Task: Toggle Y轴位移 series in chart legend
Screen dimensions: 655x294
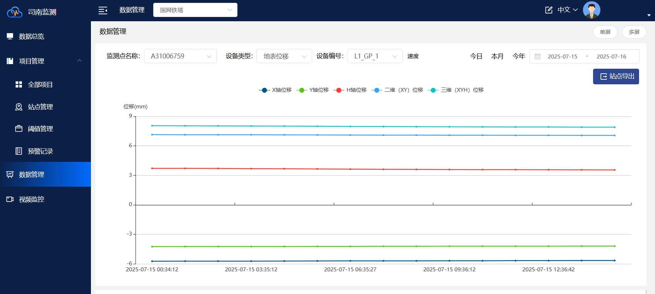Action: click(x=313, y=90)
